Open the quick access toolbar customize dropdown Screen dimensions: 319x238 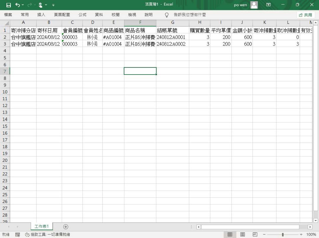[x=53, y=5]
